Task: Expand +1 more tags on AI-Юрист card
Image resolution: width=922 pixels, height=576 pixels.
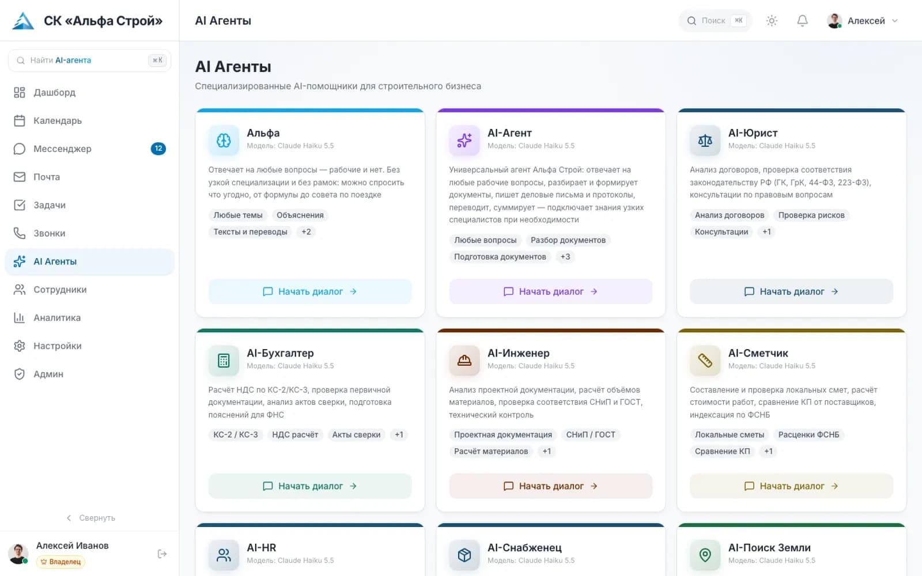Action: coord(766,232)
